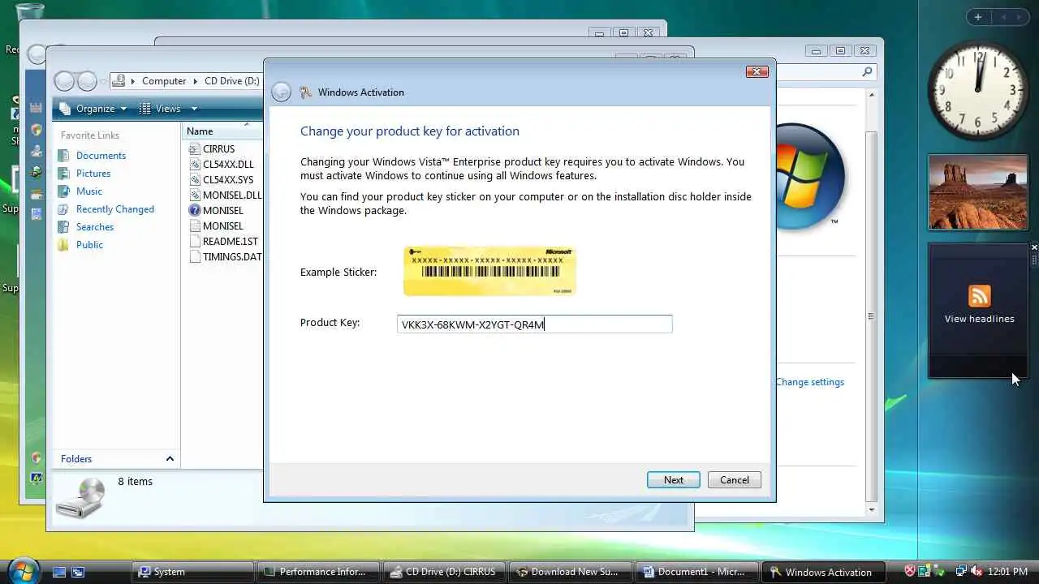Switch to the CD Drive (D:) CIRRUS taskbar button
The image size is (1039, 584).
pos(445,572)
